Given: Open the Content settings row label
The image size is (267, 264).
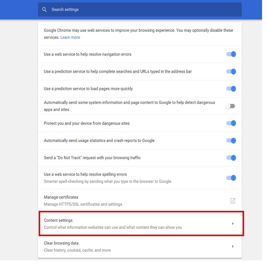Looking at the screenshot, I should [58, 220].
